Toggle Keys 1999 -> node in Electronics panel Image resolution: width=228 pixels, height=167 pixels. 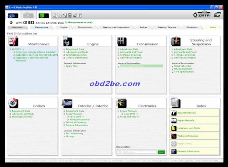122,114
